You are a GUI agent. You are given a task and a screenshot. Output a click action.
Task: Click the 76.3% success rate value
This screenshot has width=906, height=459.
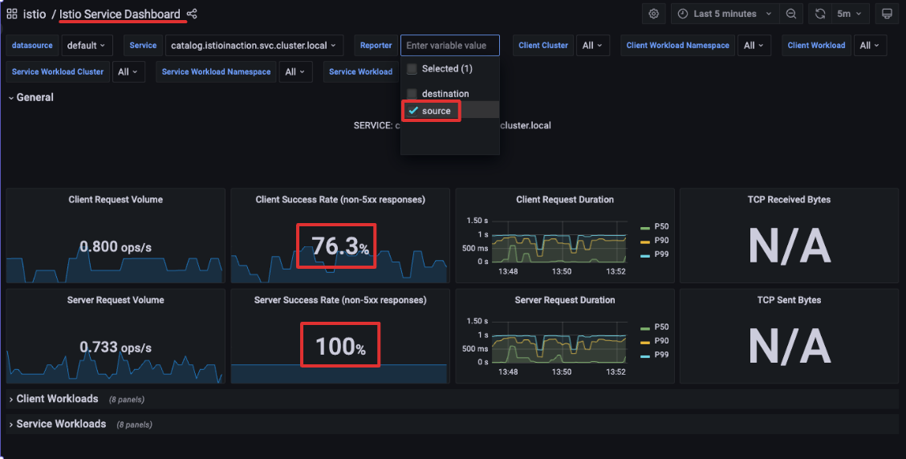(339, 246)
